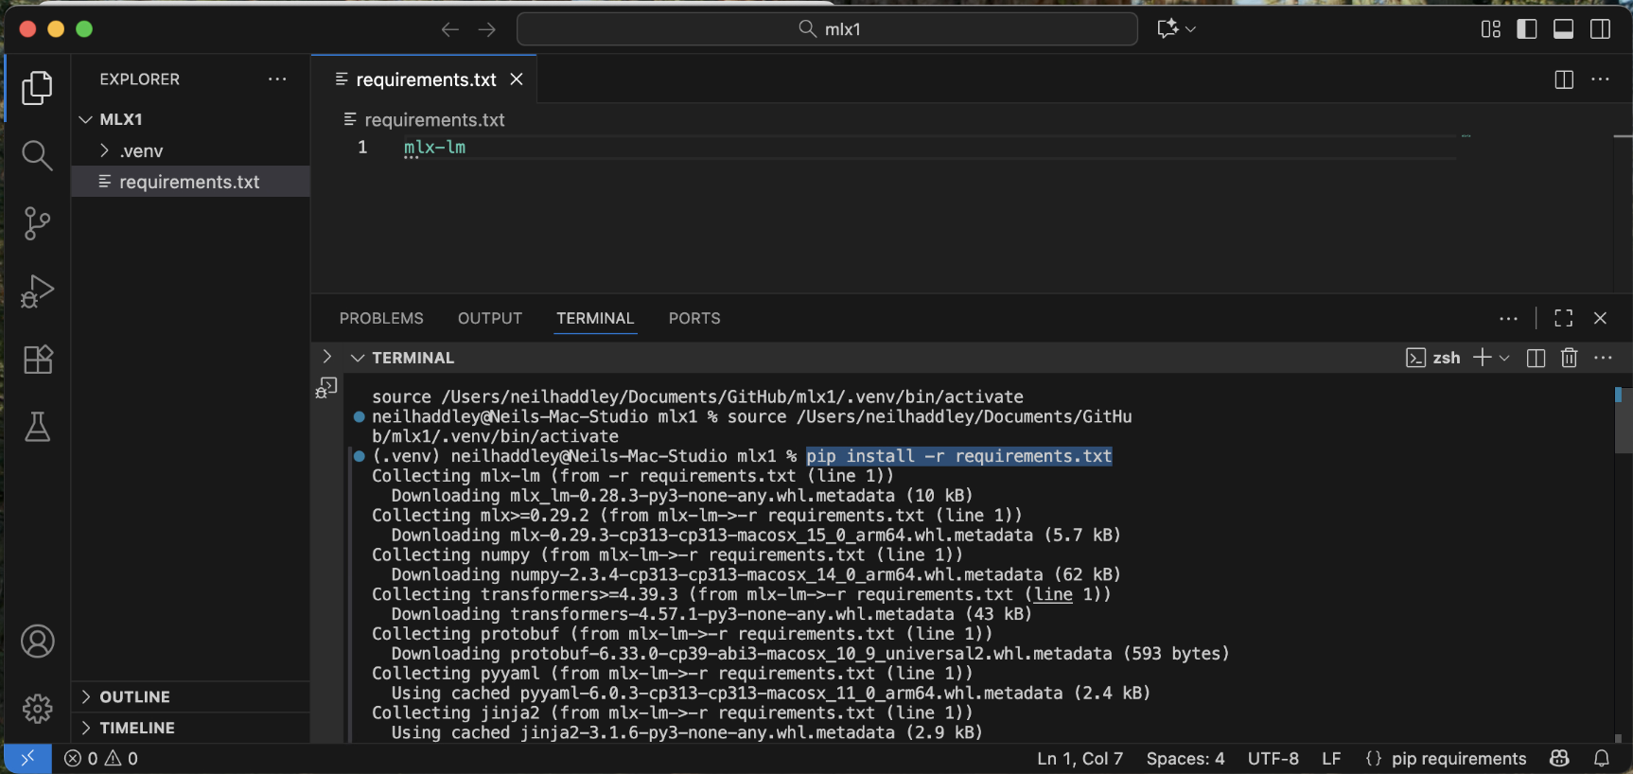Switch to the OUTPUT tab

pyautogui.click(x=489, y=319)
